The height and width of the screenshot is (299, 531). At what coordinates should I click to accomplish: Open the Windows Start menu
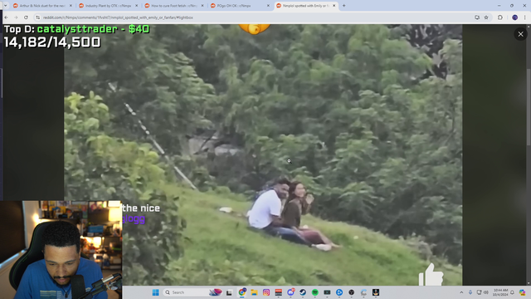point(155,292)
